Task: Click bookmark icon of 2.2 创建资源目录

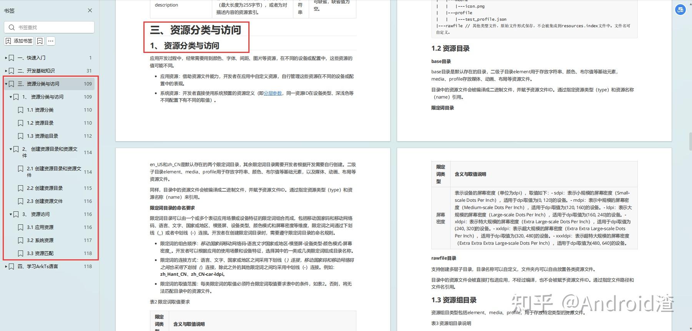Action: (21, 188)
